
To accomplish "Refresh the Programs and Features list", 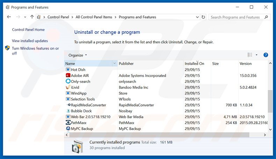I will tap(203, 17).
